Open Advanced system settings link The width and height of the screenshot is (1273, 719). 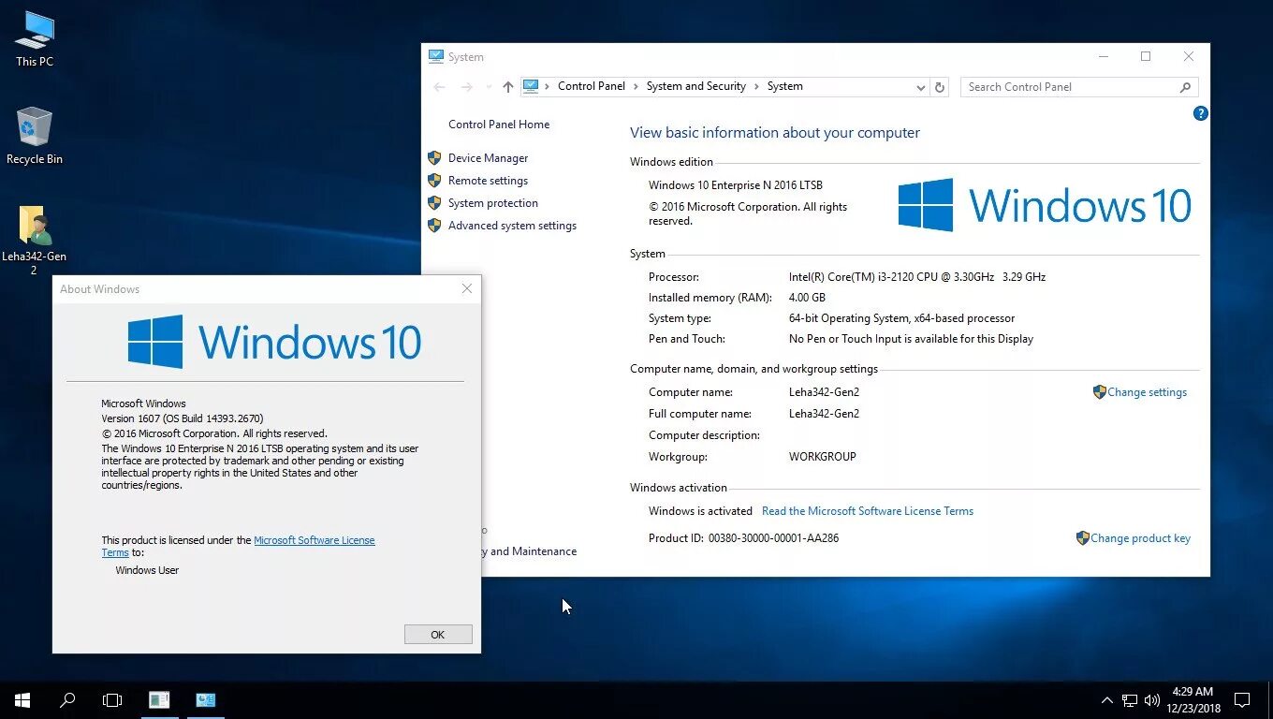click(512, 226)
